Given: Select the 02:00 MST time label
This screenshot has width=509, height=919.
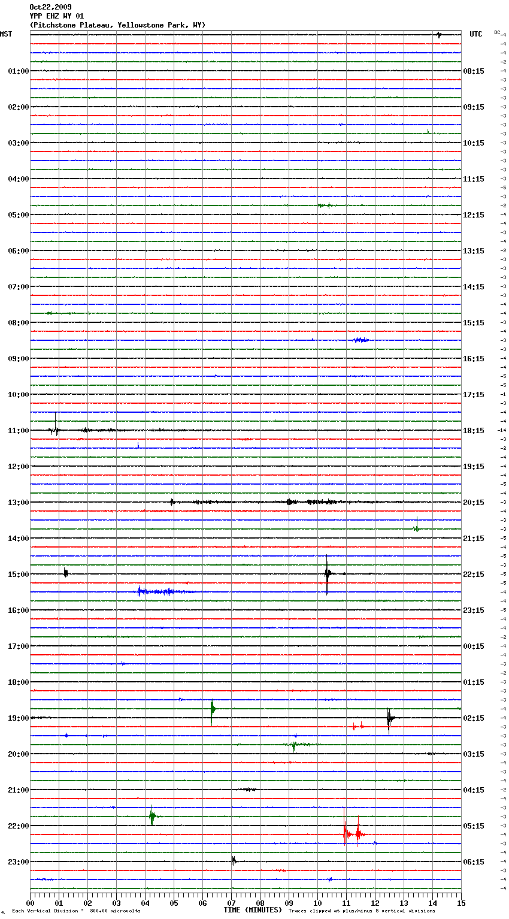Looking at the screenshot, I should point(19,107).
